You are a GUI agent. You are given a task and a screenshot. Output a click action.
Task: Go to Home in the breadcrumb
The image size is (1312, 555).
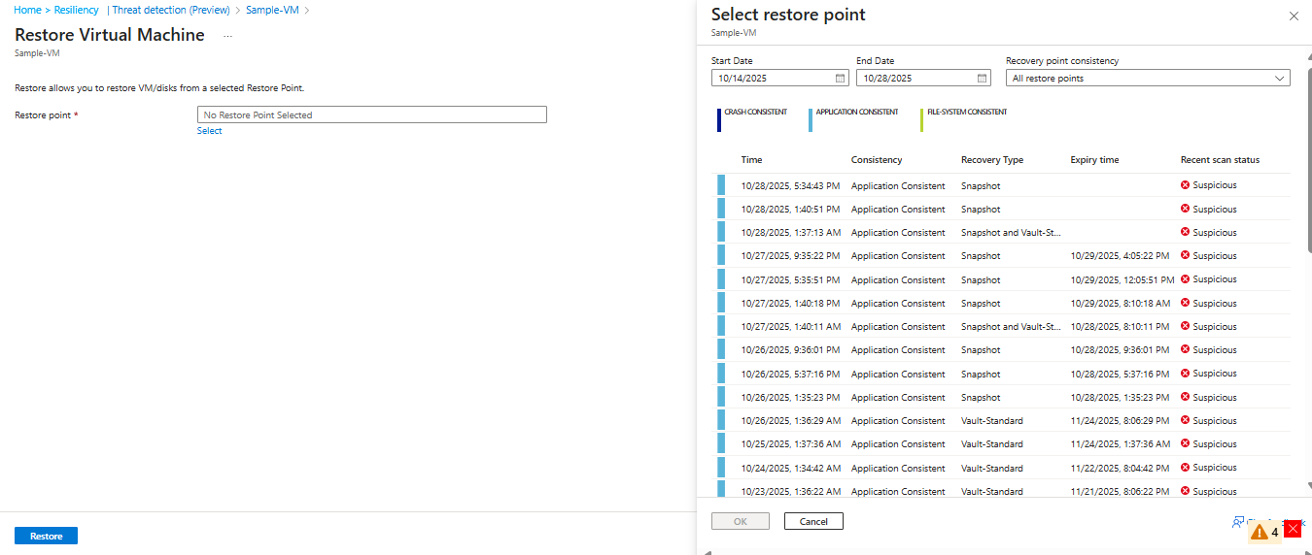[27, 10]
